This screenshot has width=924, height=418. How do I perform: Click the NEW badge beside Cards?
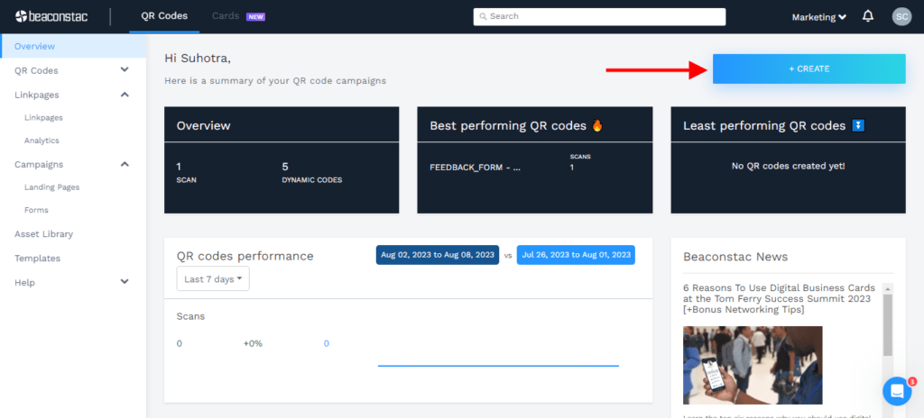click(255, 16)
